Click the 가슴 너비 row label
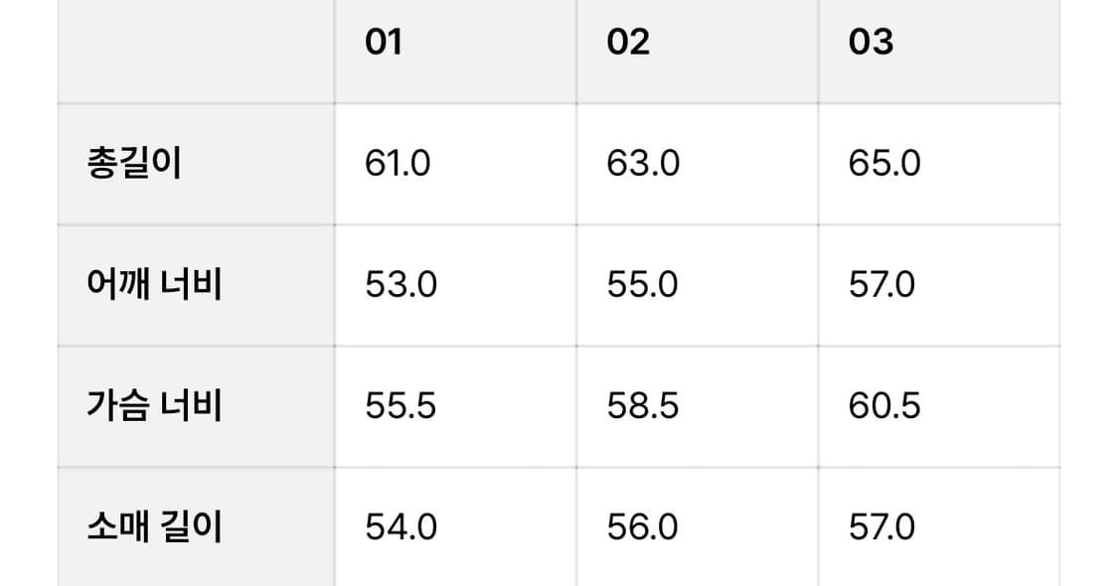 (154, 406)
